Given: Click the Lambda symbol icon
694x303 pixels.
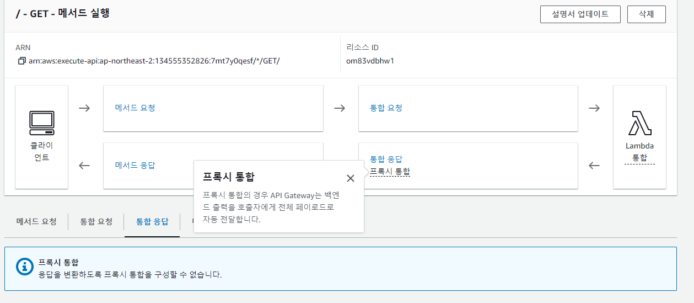Looking at the screenshot, I should tap(639, 123).
